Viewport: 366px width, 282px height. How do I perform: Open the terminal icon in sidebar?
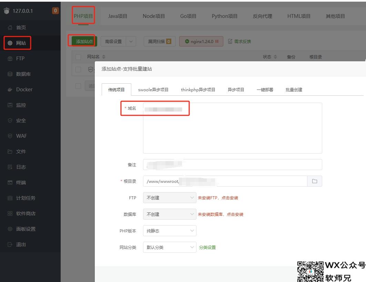click(x=10, y=182)
